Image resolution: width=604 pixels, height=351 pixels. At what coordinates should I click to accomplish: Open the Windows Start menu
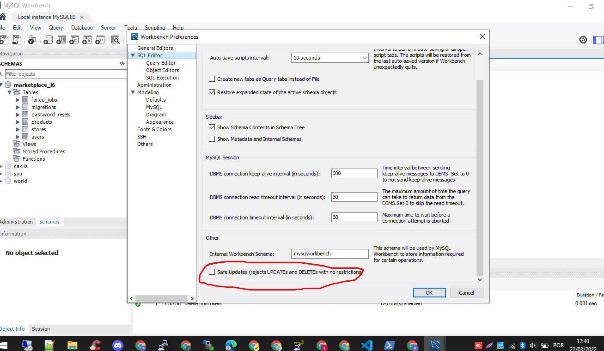[x=4, y=345]
